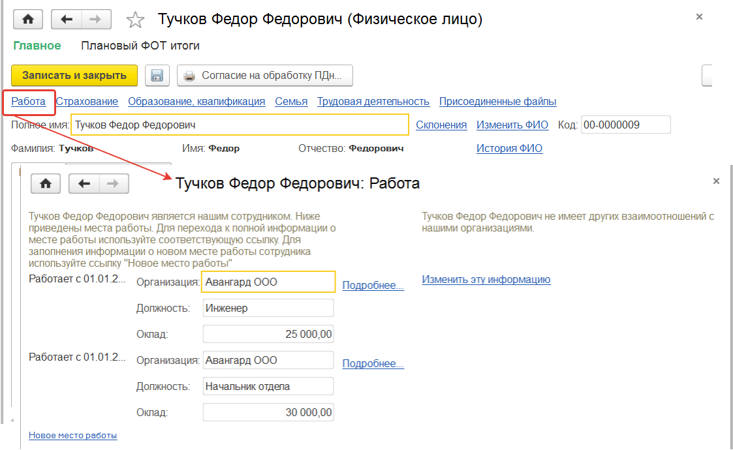Go back using the Работа window arrow
This screenshot has width=733, height=450.
click(x=84, y=184)
